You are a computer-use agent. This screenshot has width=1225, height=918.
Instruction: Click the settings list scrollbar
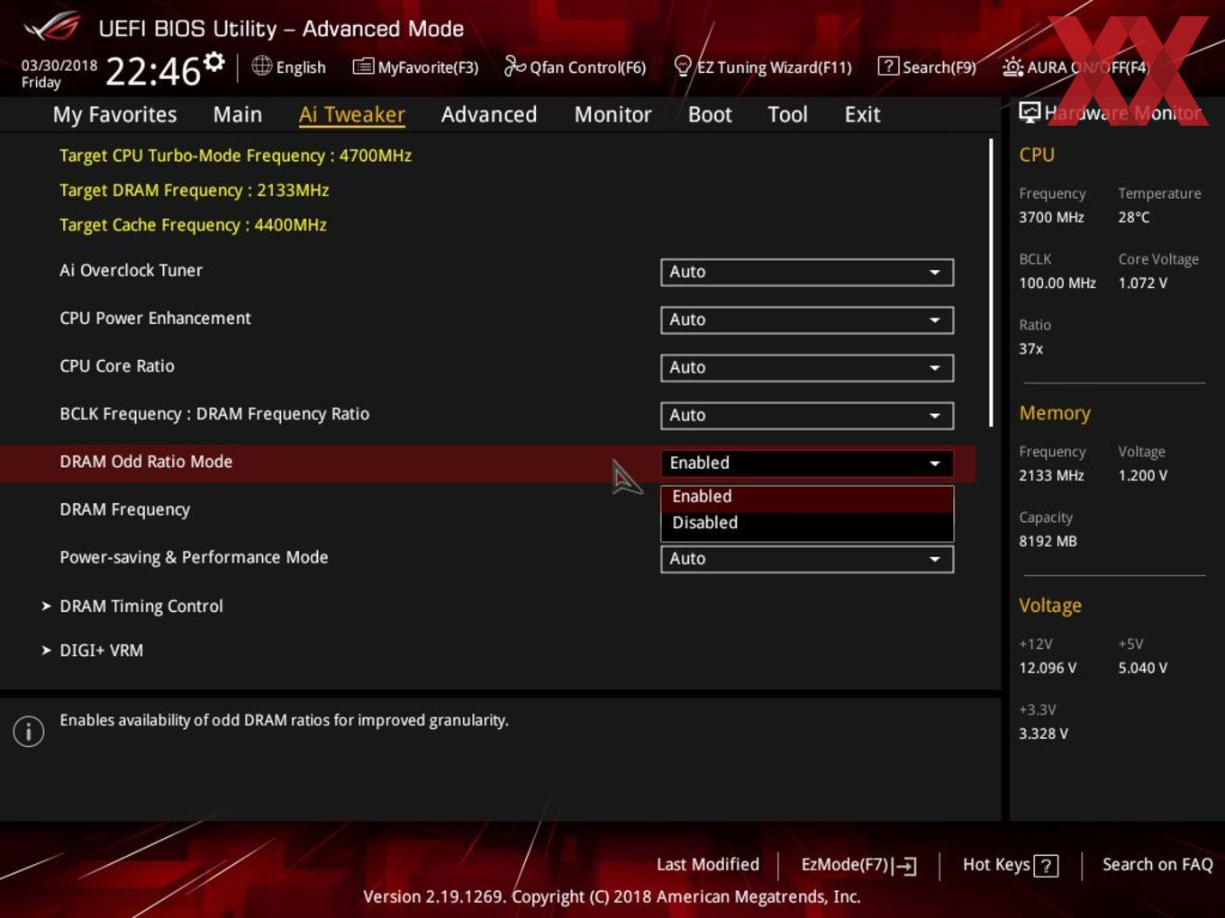991,282
